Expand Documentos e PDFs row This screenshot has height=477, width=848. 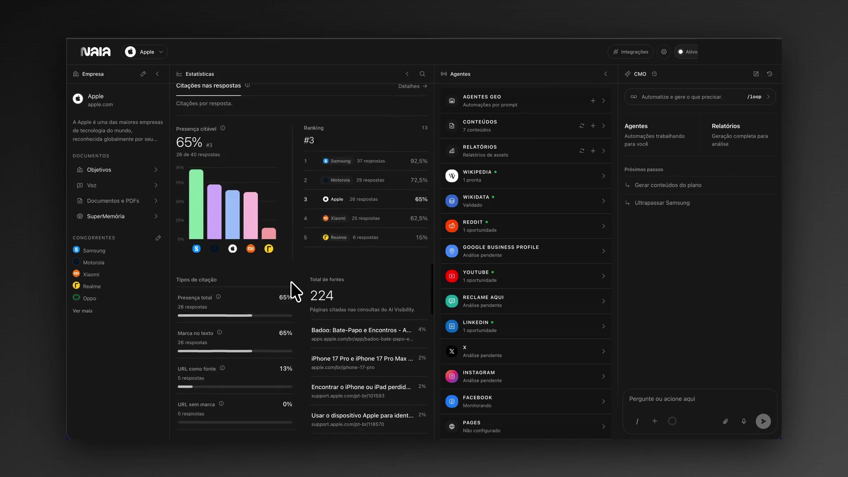pyautogui.click(x=117, y=201)
